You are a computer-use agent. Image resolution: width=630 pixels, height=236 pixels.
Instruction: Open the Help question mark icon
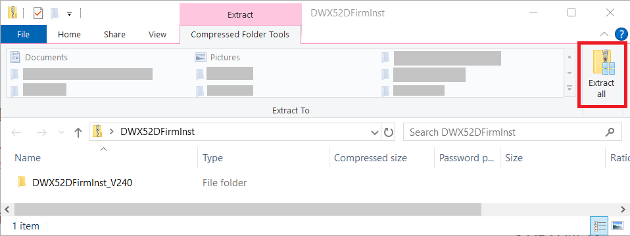click(x=621, y=35)
